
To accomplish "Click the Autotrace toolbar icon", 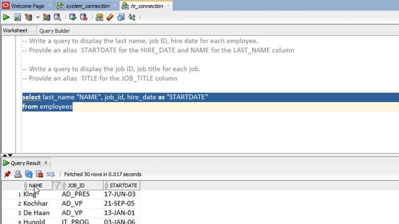I will click(46, 17).
